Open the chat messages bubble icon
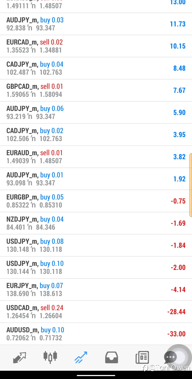Screen dimensions: 192x379 click(170, 357)
